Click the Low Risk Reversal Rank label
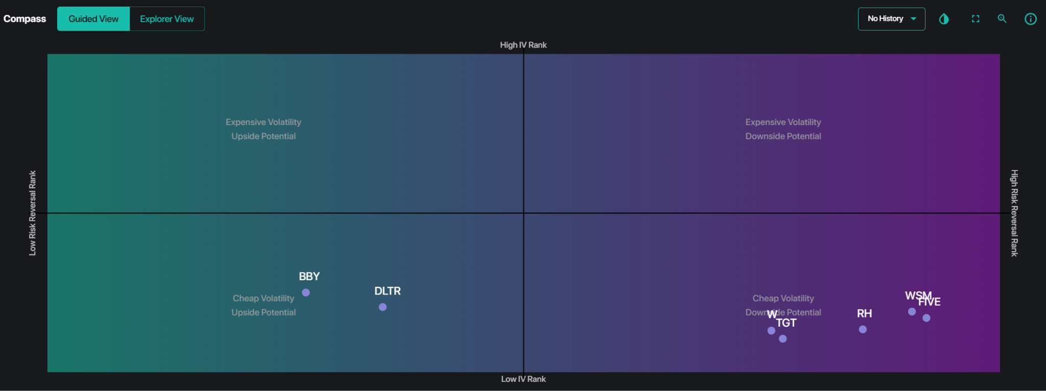 (33, 213)
